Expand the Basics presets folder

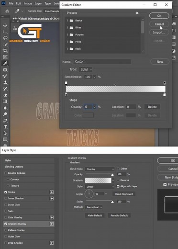coord(67,21)
